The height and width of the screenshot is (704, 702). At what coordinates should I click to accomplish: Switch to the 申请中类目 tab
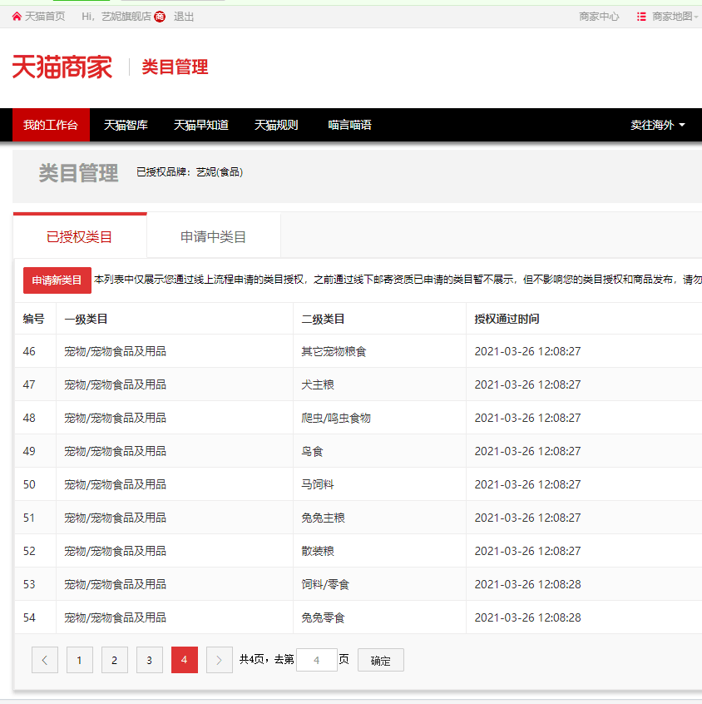coord(214,236)
